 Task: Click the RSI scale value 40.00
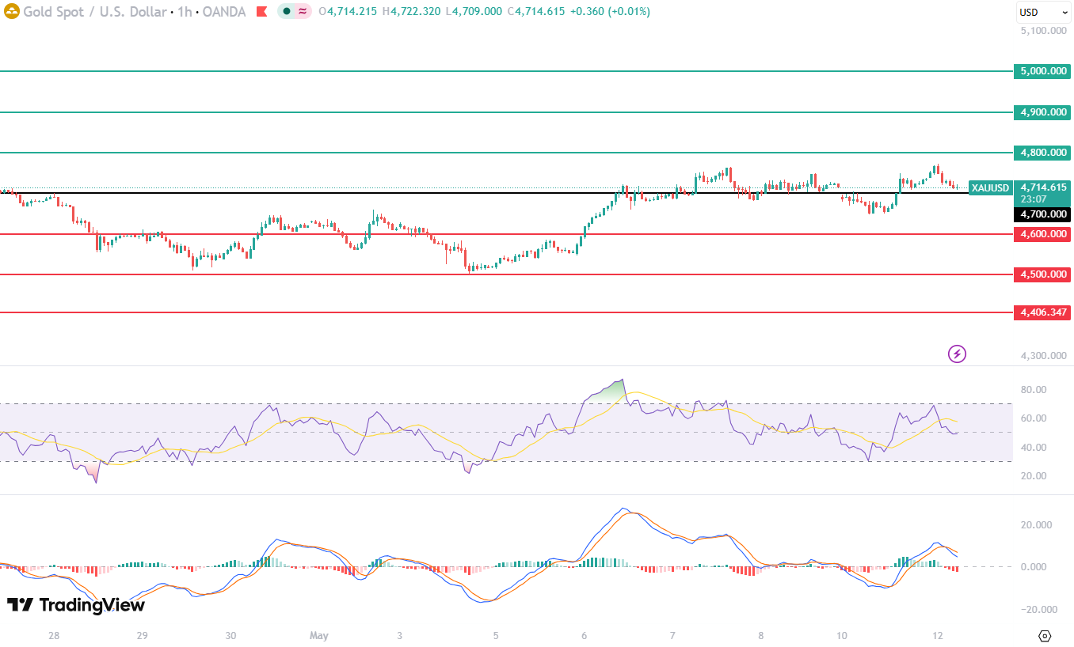pos(1034,448)
